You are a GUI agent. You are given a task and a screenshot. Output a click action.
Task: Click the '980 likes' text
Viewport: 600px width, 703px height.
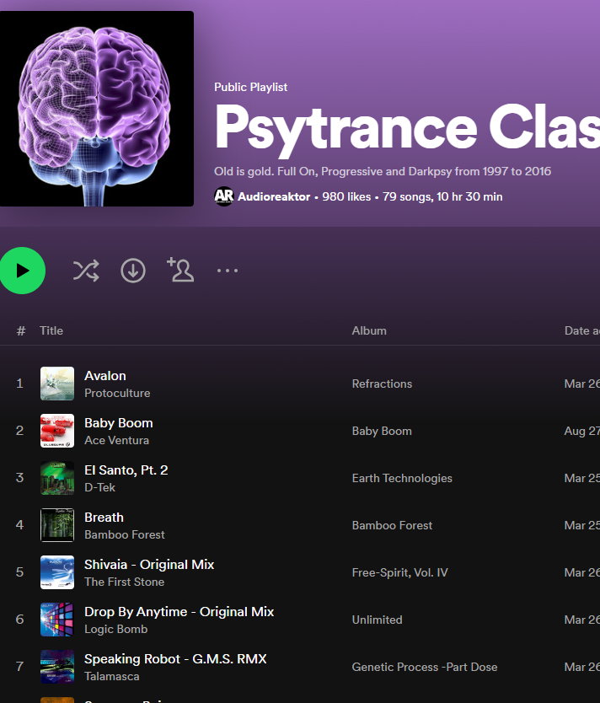(346, 196)
